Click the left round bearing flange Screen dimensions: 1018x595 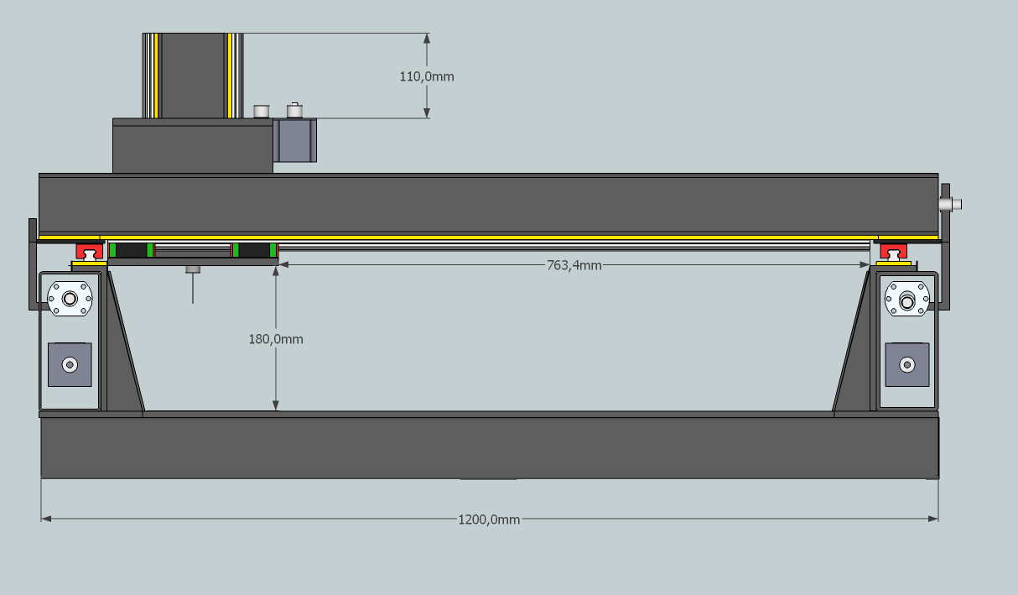70,298
